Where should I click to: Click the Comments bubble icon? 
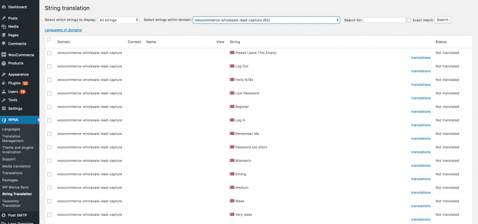(4, 43)
